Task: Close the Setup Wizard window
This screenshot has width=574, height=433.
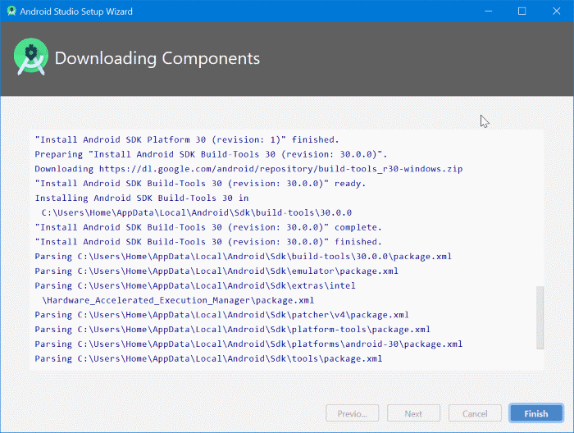Action: point(557,11)
